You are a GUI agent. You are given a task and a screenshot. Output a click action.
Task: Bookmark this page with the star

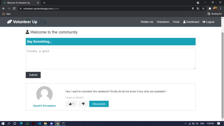(x=203, y=9)
